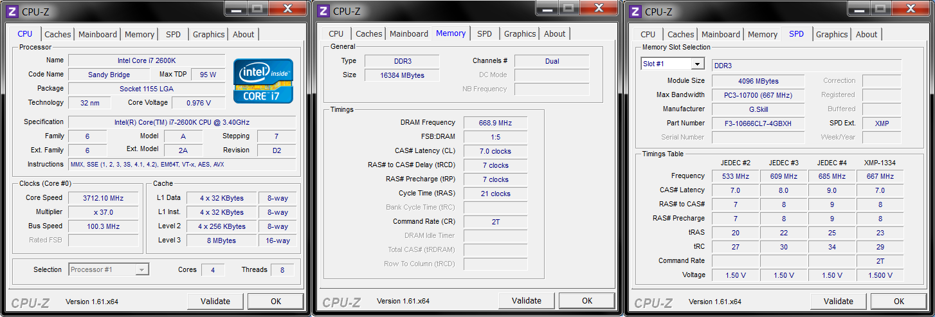The width and height of the screenshot is (935, 317).
Task: Click the Channels # value Dual
Action: point(552,61)
